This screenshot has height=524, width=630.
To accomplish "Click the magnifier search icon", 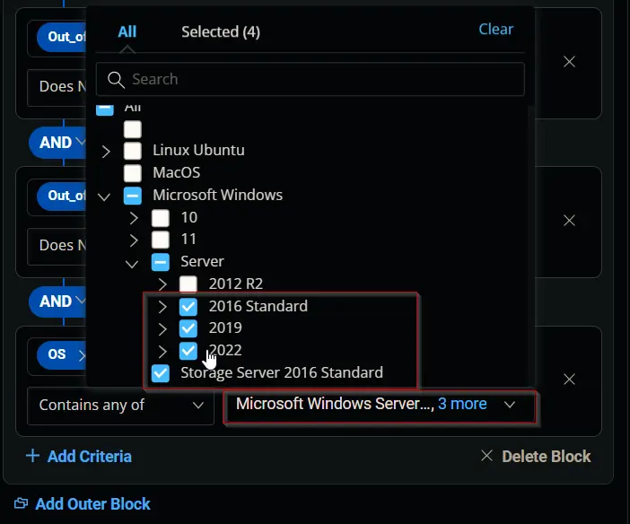I will [x=116, y=79].
